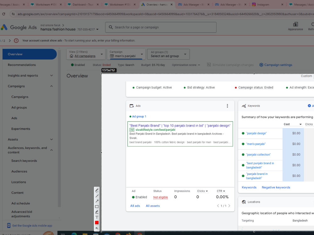This screenshot has height=235, width=314.
Task: Collapse the Campaigns section chevron
Action: point(51,86)
